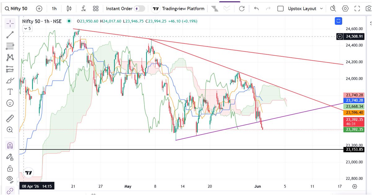
Task: Click the plus icon beside the 24,508.91 label
Action: [340, 36]
